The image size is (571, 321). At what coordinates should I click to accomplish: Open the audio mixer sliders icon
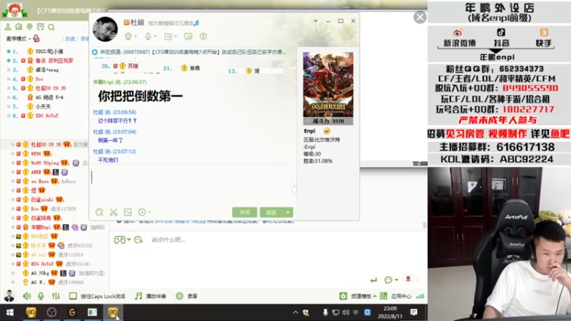[x=56, y=296]
